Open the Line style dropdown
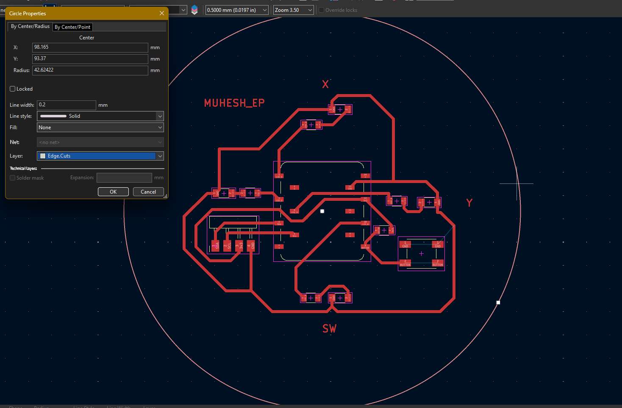This screenshot has height=408, width=622. [x=100, y=116]
